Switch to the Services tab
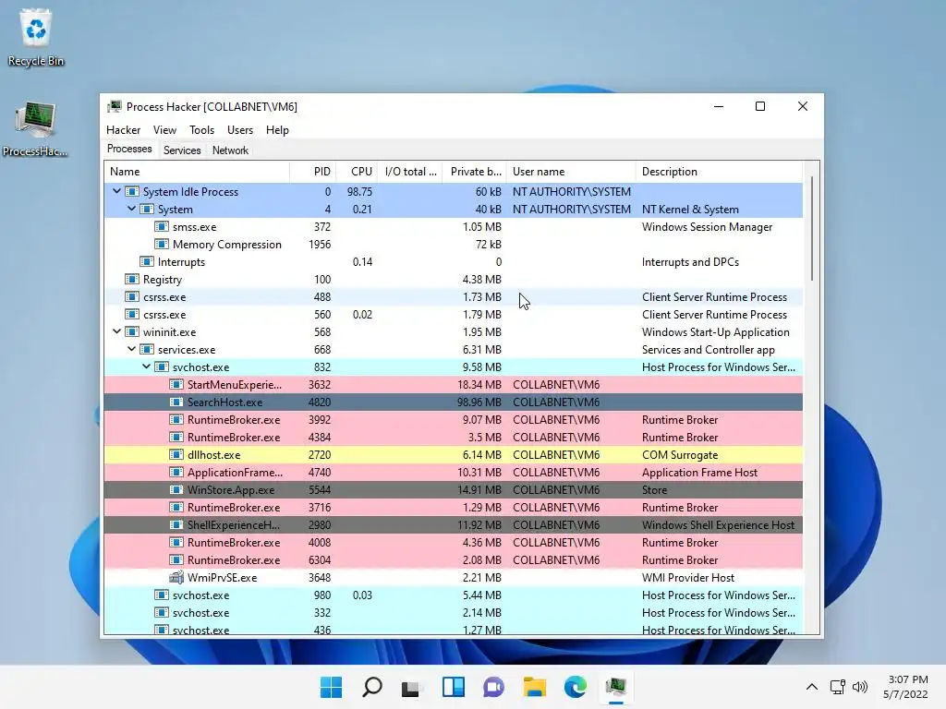Image resolution: width=946 pixels, height=709 pixels. (x=182, y=150)
